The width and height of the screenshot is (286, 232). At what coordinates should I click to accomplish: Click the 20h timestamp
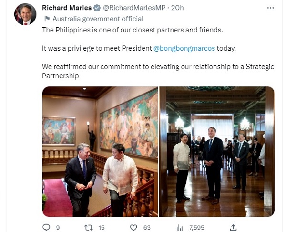[x=176, y=8]
